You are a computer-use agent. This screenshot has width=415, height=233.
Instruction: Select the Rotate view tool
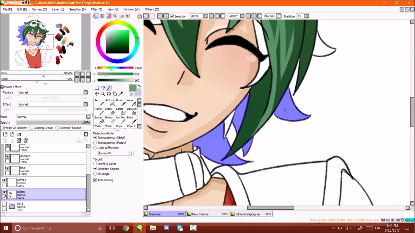tap(109, 94)
